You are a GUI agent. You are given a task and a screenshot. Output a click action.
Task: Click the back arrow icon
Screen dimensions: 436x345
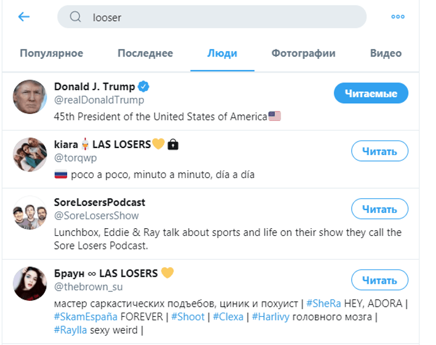tap(24, 17)
